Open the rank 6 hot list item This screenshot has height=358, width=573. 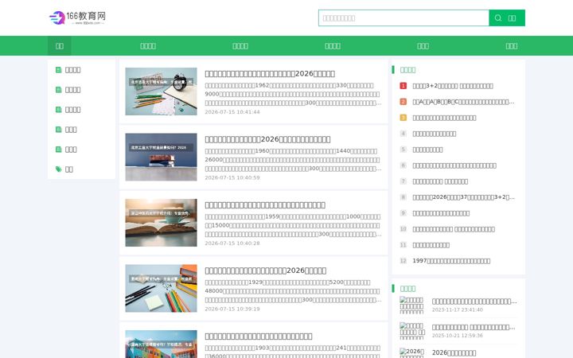tap(454, 165)
